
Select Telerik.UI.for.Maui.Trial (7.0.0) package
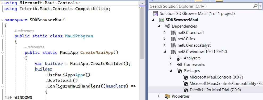[215, 90]
